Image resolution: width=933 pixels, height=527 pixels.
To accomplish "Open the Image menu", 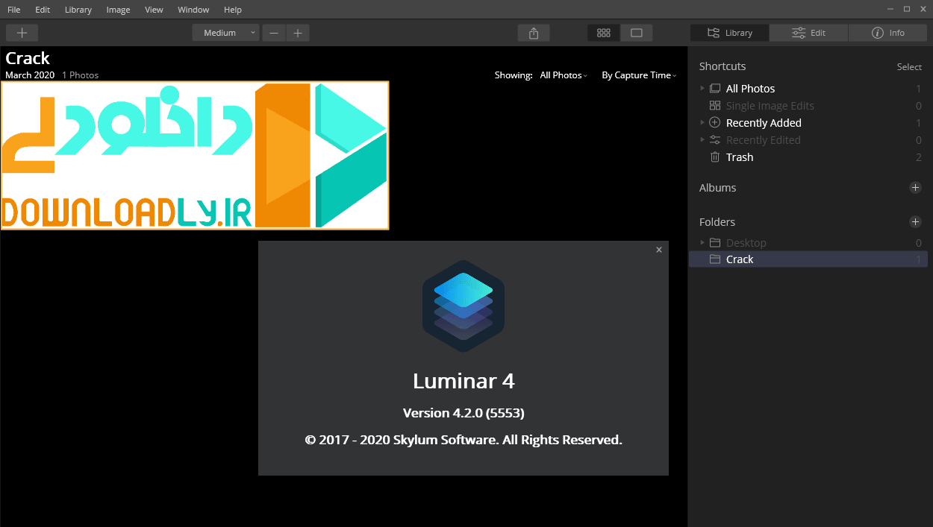I will 118,10.
